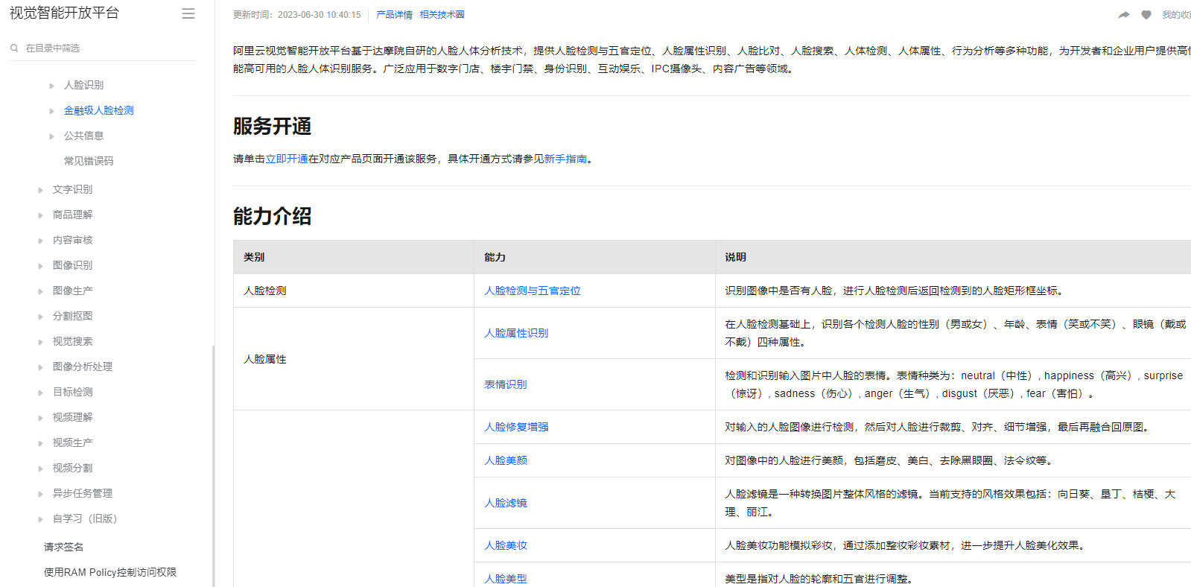Open 人脸属性识别 link
Screen dimensions: 1191x587
click(x=516, y=333)
